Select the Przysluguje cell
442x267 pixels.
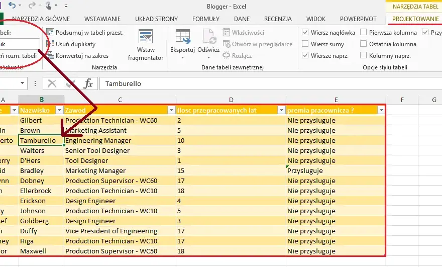pyautogui.click(x=336, y=170)
